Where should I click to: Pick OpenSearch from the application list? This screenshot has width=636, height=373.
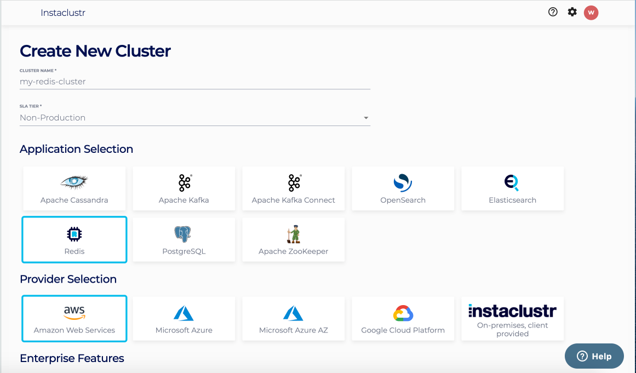point(403,188)
